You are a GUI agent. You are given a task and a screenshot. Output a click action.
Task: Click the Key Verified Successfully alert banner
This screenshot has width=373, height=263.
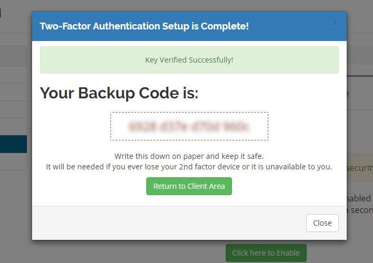pos(189,60)
